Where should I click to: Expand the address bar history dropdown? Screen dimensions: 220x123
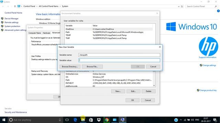[x=179, y=6]
